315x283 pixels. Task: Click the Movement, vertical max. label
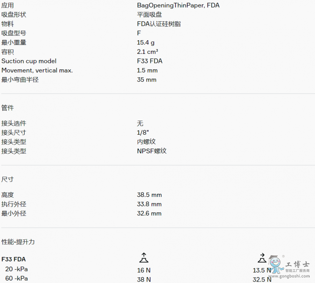click(37, 70)
